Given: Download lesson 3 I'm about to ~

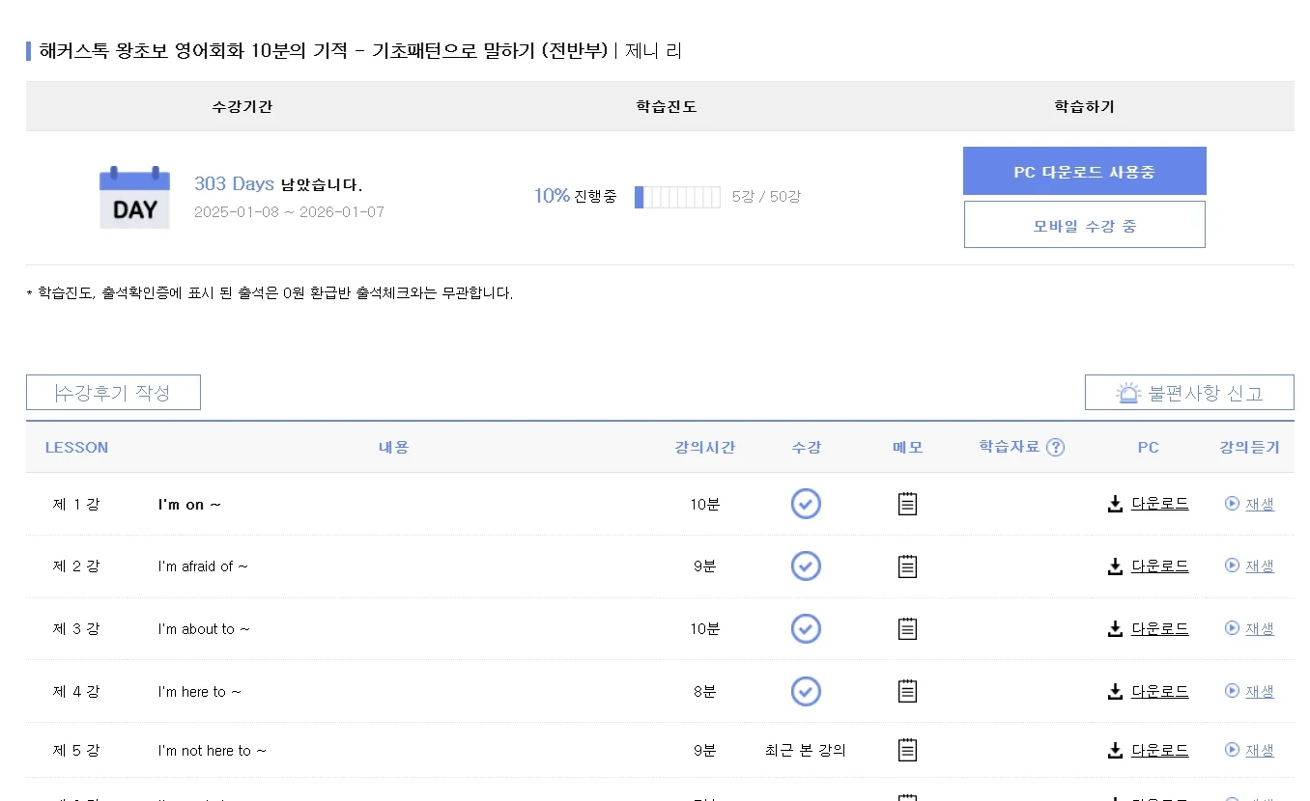Looking at the screenshot, I should pos(1148,629).
